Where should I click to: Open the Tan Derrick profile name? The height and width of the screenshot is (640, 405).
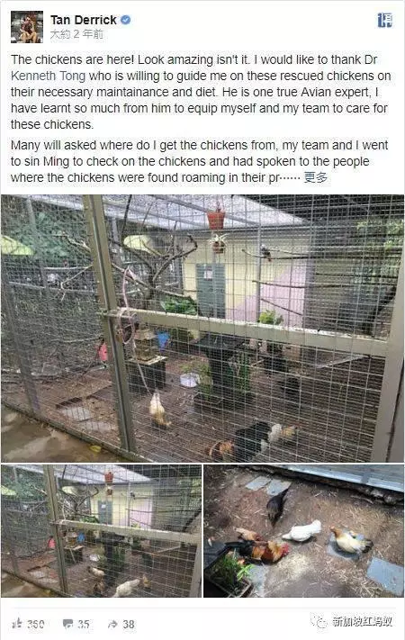coord(84,20)
